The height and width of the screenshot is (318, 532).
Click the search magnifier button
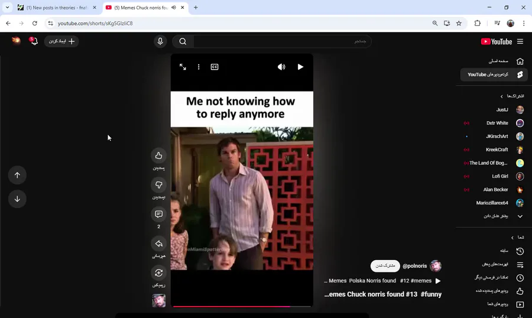tap(183, 41)
